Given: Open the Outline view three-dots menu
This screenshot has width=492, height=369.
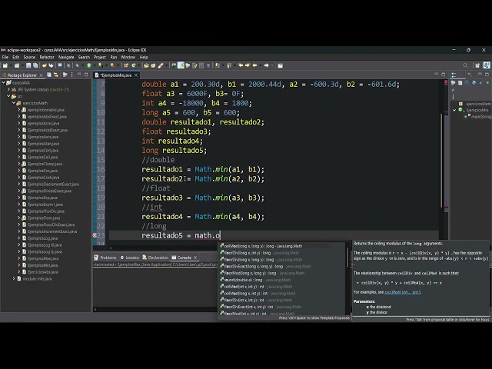Looking at the screenshot, I should pos(453,97).
